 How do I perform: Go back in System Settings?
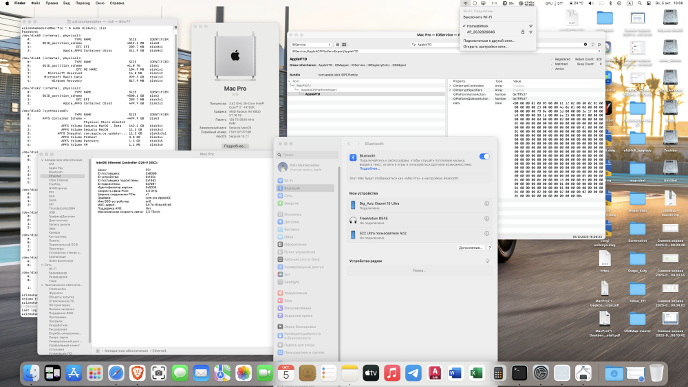click(349, 144)
